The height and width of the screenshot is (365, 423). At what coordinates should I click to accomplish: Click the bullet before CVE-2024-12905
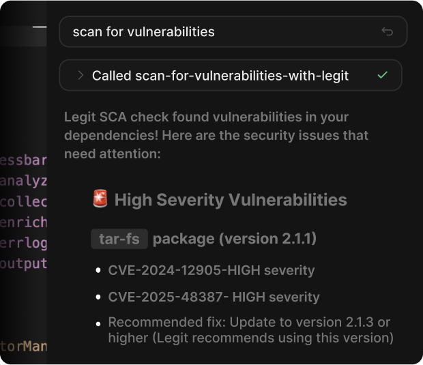pyautogui.click(x=98, y=271)
